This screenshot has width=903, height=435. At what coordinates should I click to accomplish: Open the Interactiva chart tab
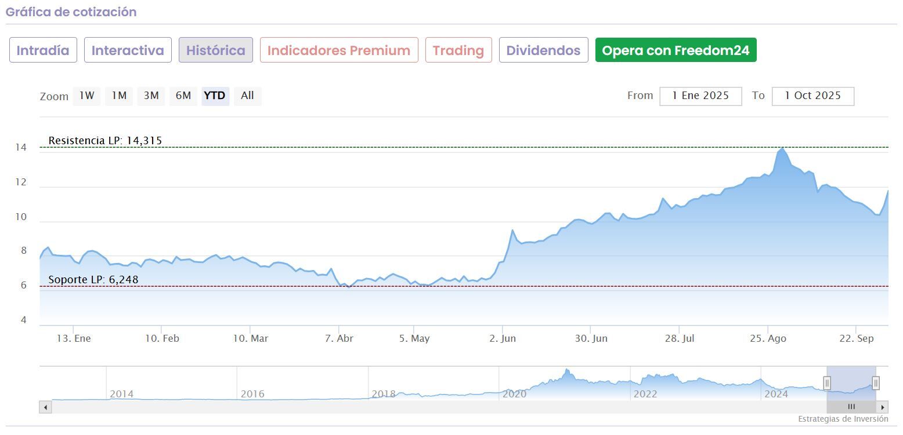(x=128, y=50)
